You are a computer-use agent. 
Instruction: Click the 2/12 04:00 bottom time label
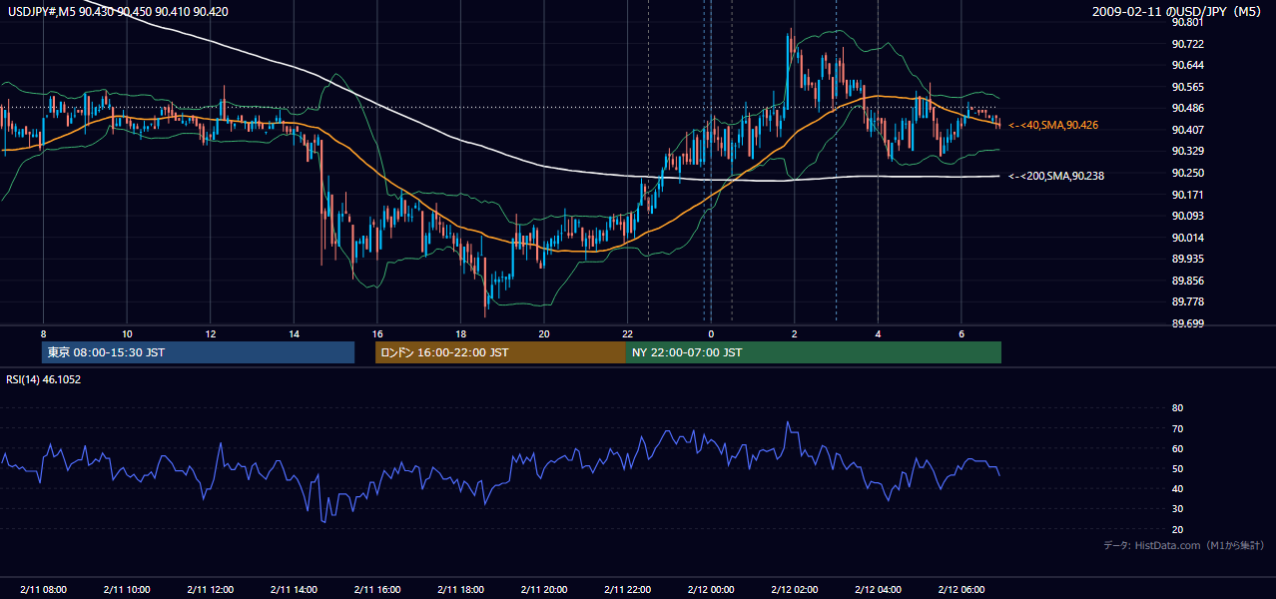877,590
